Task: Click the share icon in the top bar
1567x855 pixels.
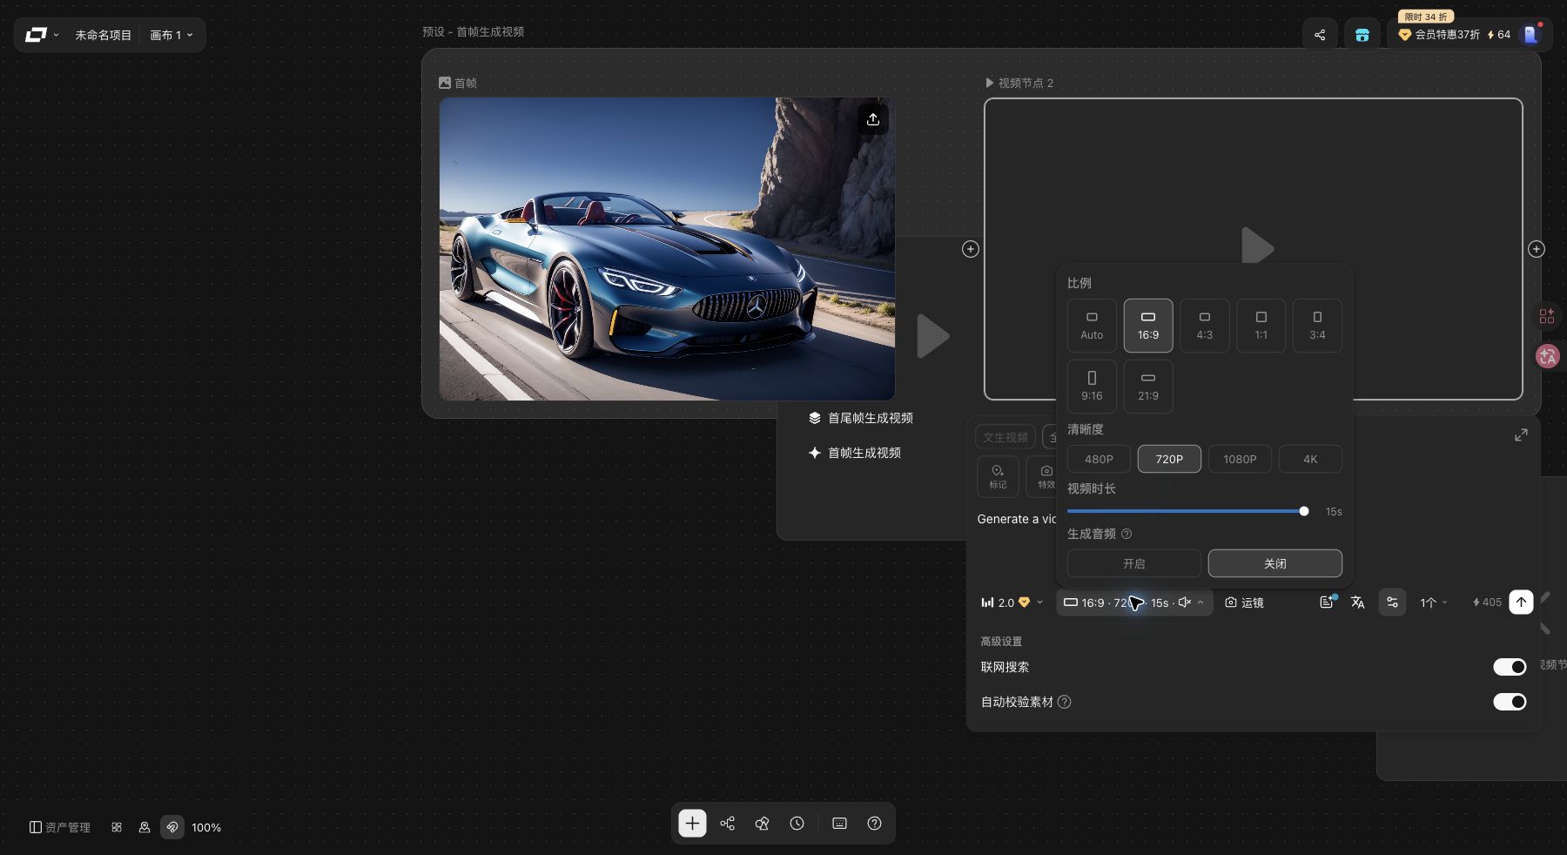Action: [1320, 35]
